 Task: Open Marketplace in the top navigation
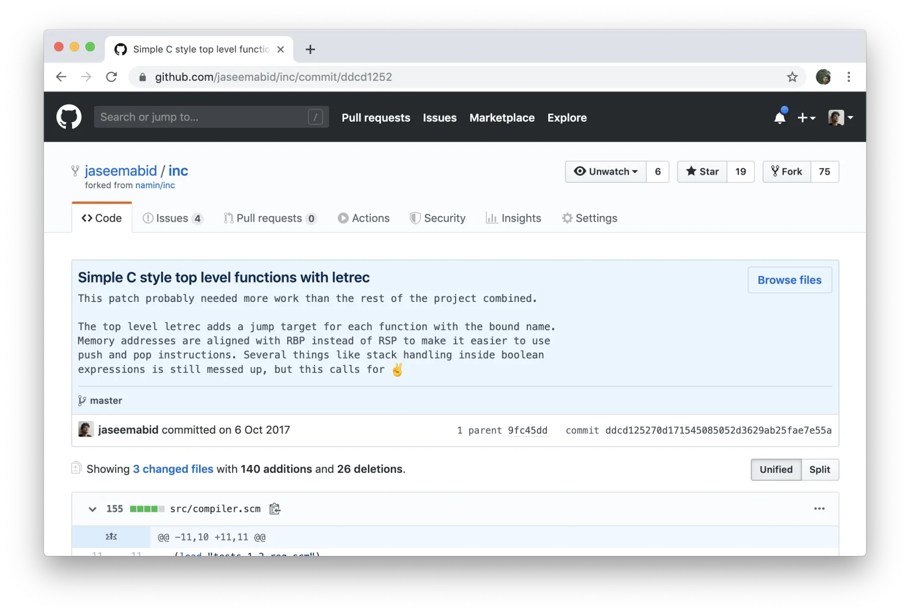[502, 118]
